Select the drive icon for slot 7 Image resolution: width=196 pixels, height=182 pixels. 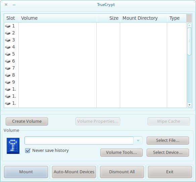point(8,68)
